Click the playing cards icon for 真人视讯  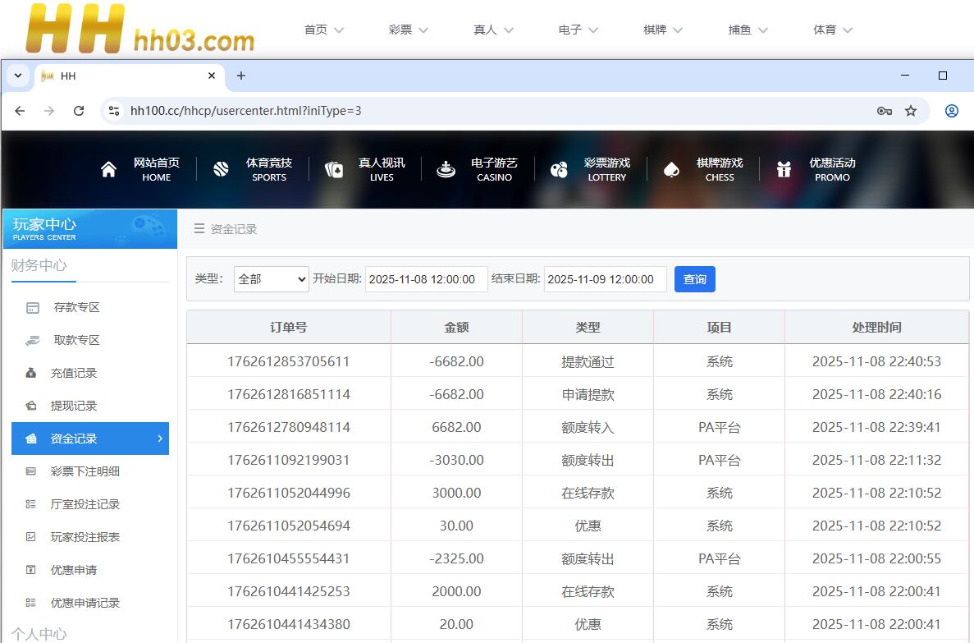[x=334, y=169]
